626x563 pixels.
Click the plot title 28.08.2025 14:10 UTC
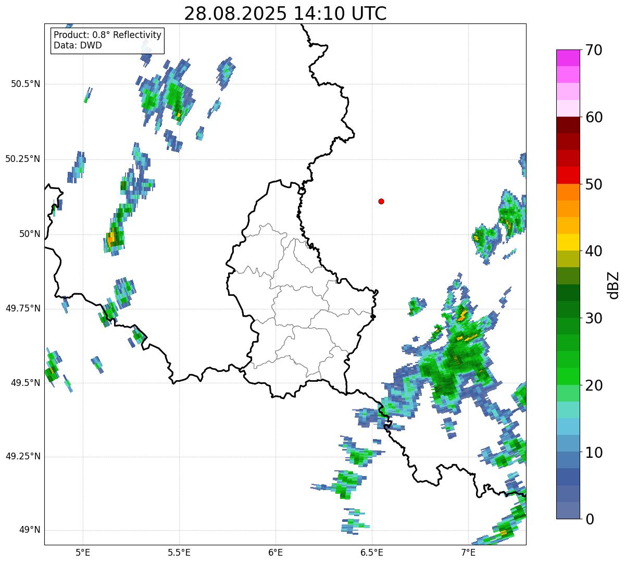point(285,14)
